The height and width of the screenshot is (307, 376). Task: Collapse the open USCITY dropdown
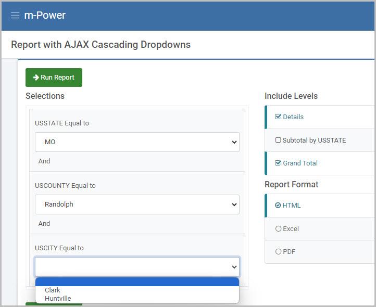[x=137, y=267]
